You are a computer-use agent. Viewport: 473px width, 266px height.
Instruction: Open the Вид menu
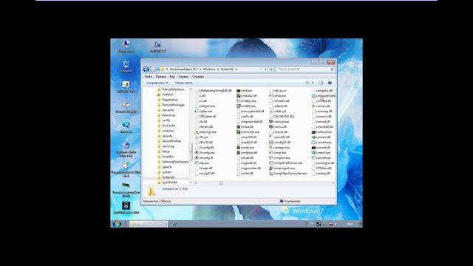[172, 77]
